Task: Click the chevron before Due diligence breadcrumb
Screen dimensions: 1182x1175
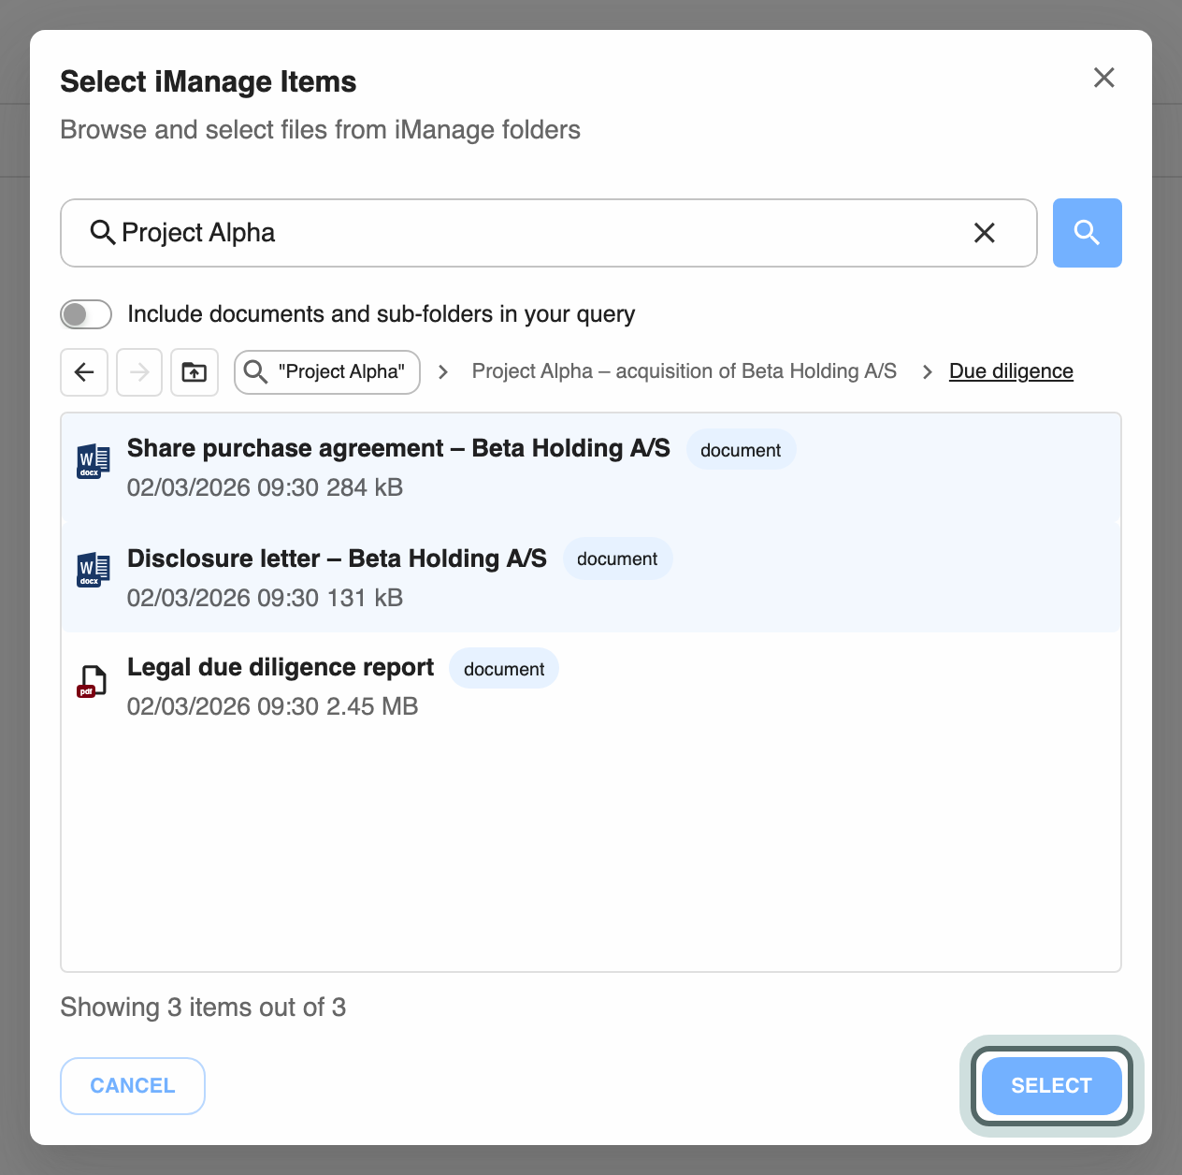Action: (927, 372)
